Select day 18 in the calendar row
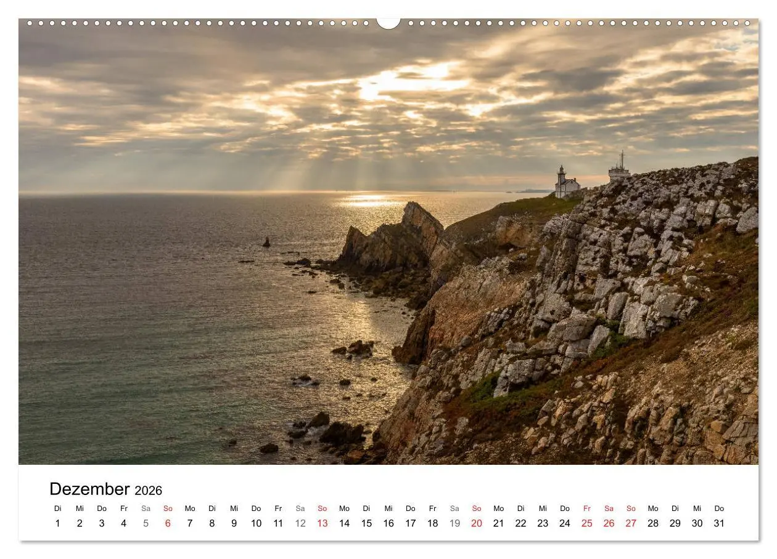Image resolution: width=777 pixels, height=559 pixels. pos(433,523)
